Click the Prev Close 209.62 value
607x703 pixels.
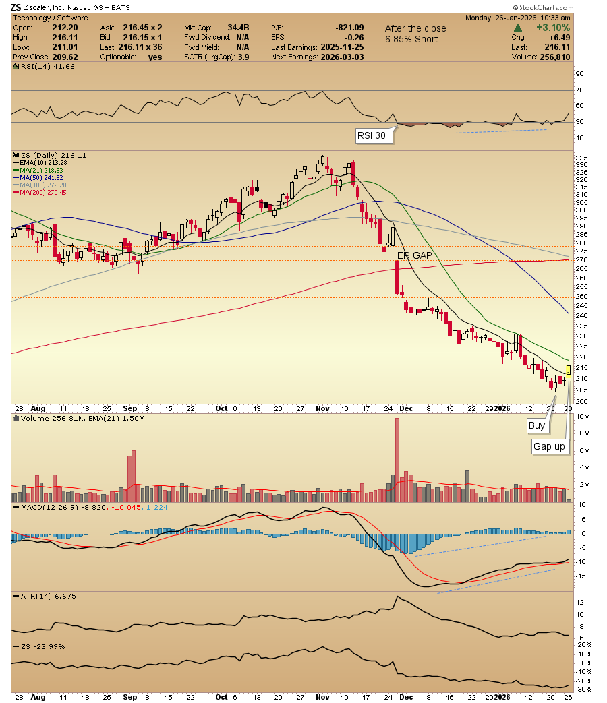point(65,57)
